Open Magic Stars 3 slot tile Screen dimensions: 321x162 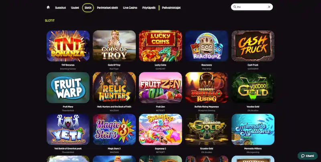coord(114,129)
